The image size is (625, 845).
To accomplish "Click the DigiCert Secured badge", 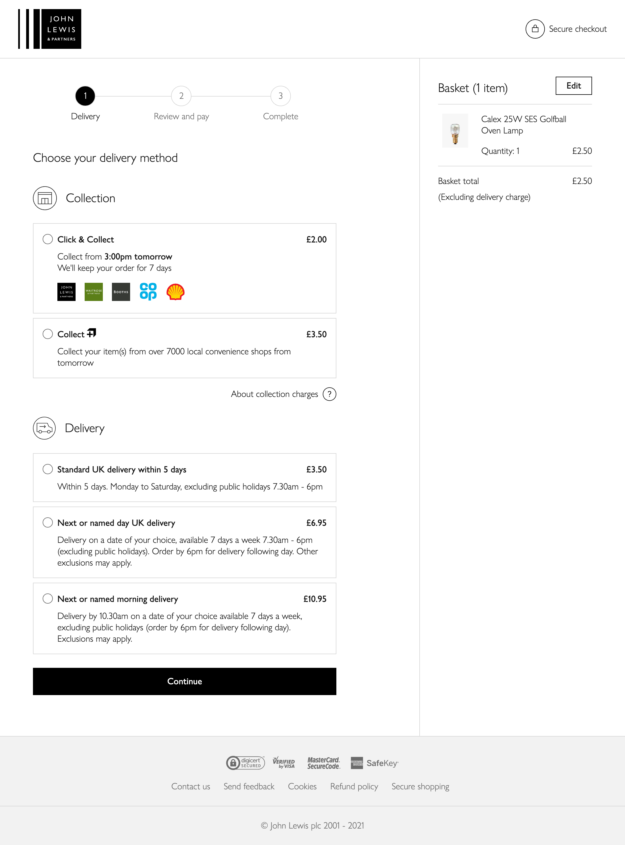I will tap(246, 763).
